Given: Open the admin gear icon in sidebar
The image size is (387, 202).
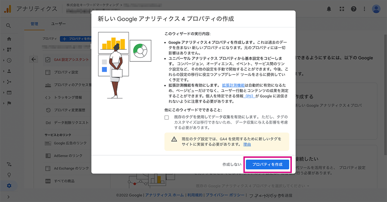Looking at the screenshot, I should click(x=9, y=186).
